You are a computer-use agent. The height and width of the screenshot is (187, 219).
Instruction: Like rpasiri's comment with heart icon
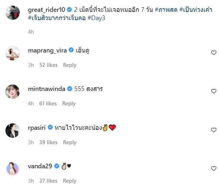214,130
